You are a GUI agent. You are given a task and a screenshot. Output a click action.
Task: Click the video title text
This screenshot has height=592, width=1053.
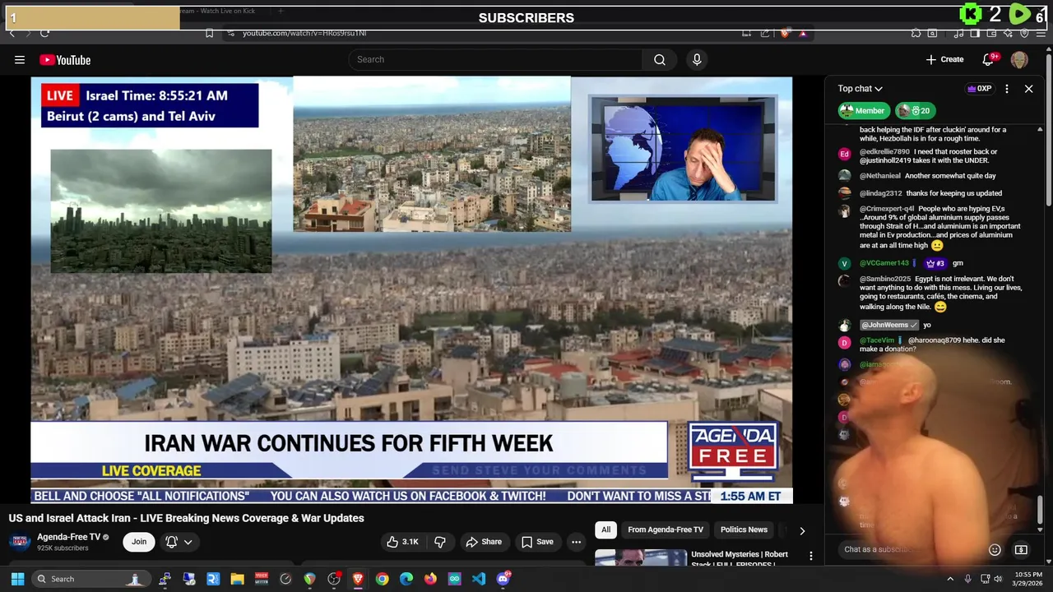coord(186,518)
